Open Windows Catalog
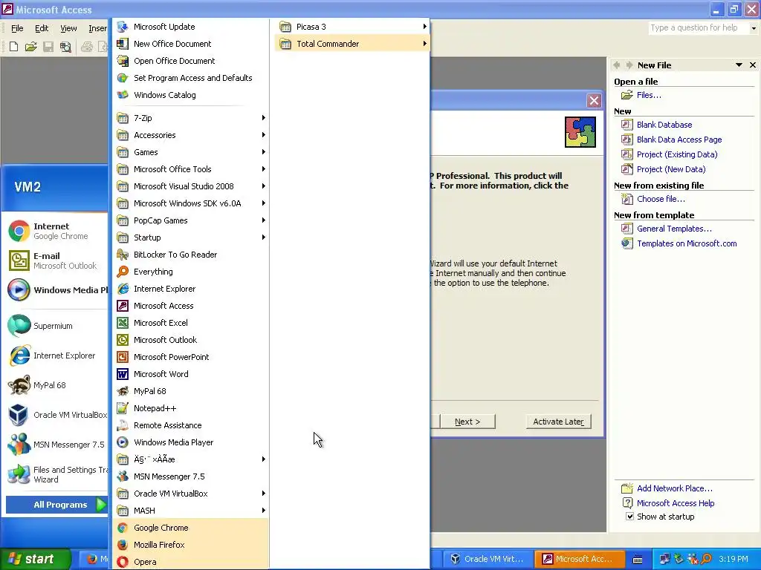Viewport: 761px width, 570px height. (x=191, y=95)
